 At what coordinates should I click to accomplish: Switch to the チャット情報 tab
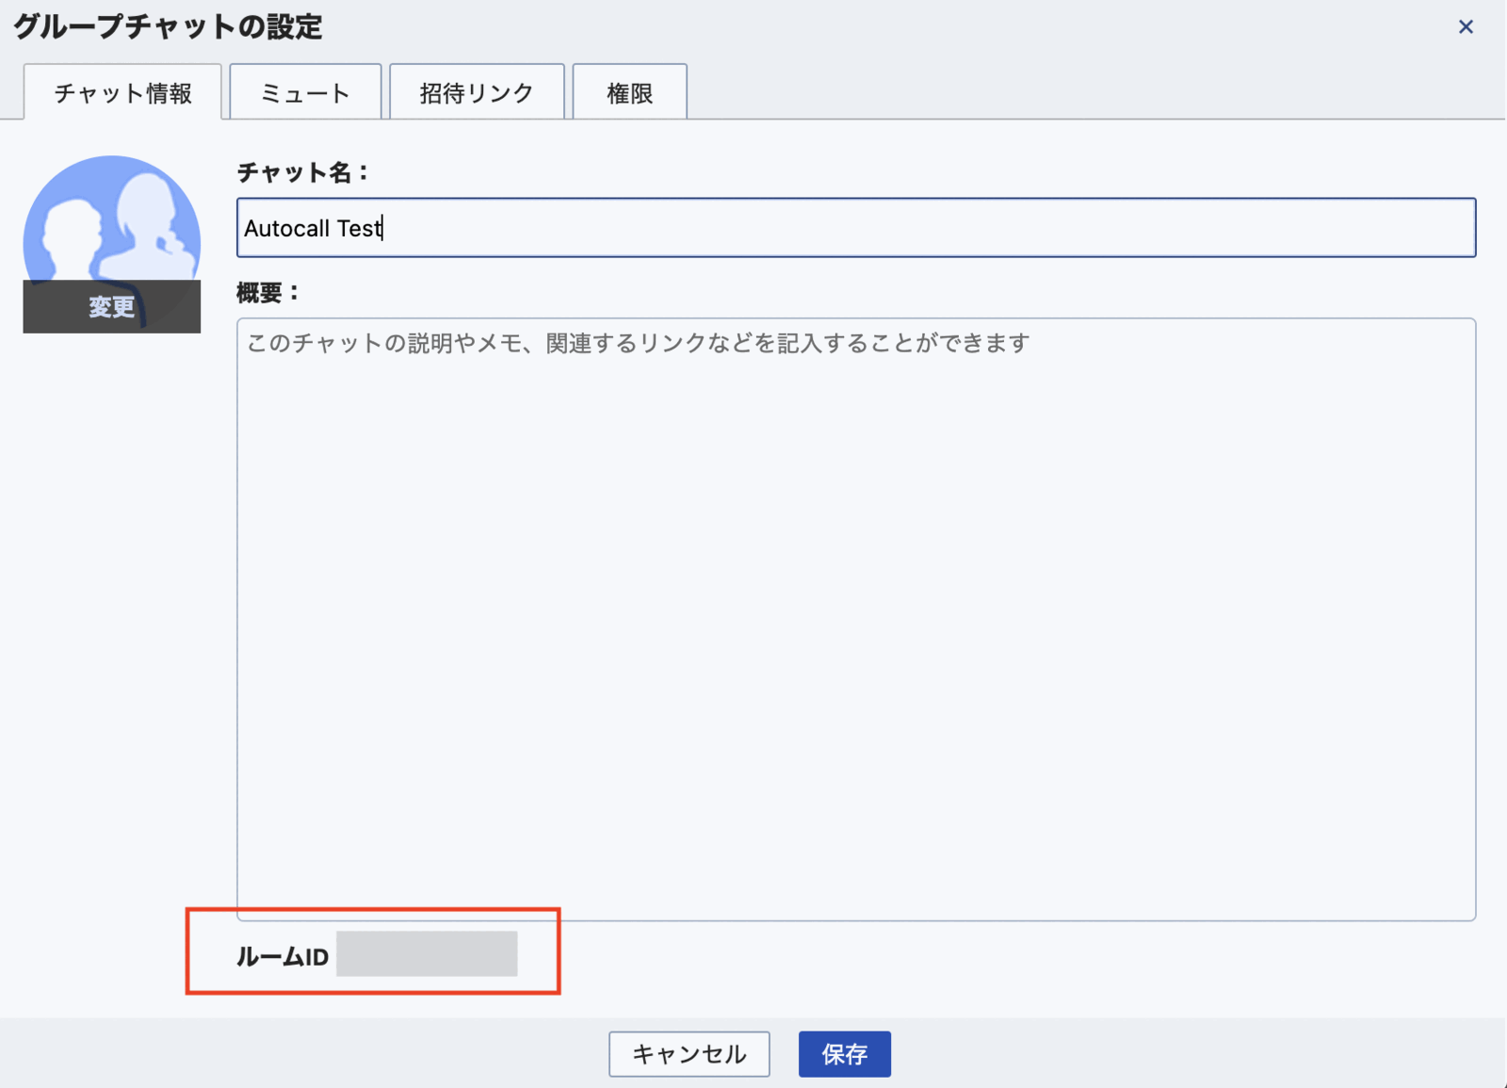pos(122,92)
